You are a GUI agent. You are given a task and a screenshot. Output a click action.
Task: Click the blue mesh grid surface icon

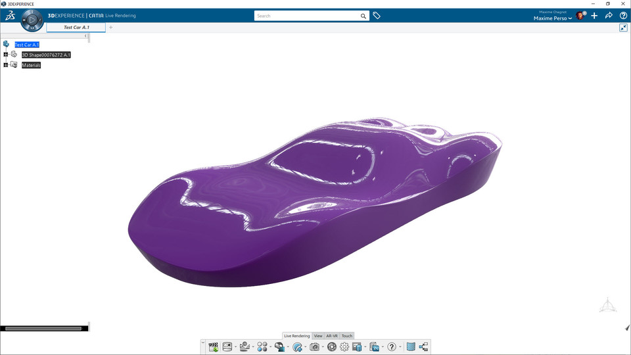tap(411, 346)
